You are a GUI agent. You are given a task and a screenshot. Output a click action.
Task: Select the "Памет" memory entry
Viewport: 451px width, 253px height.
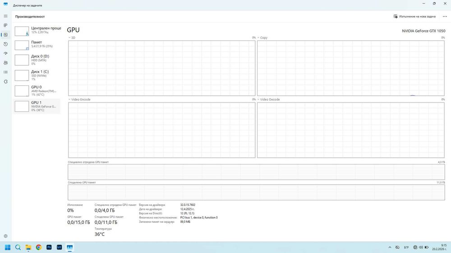(37, 44)
